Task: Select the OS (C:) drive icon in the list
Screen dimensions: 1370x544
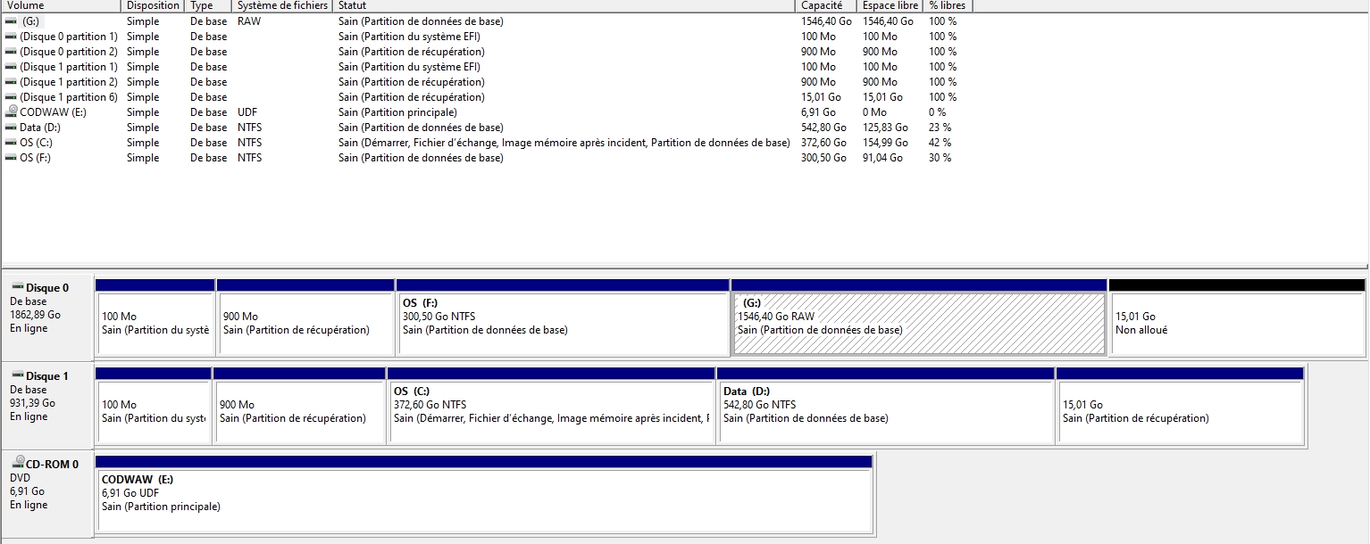Action: click(11, 143)
